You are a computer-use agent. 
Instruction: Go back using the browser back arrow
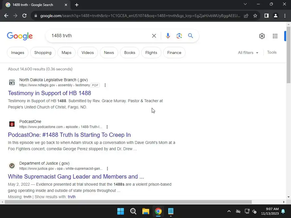tap(6, 16)
